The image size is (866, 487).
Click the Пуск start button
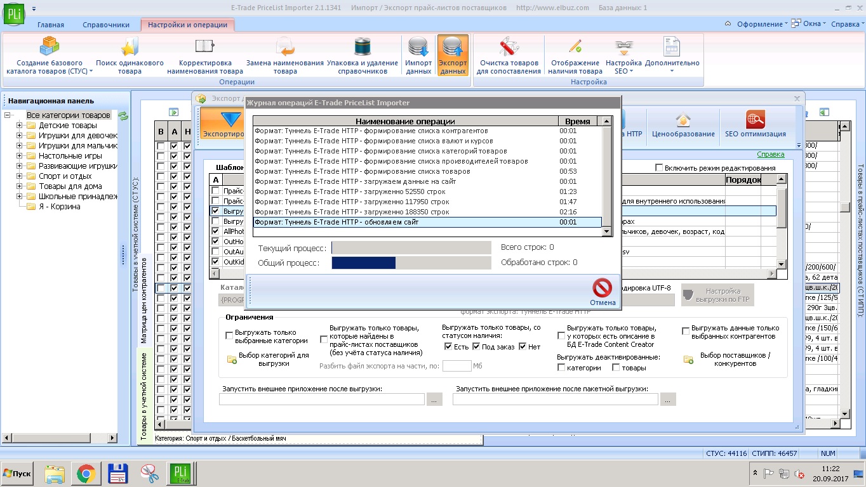pos(18,474)
